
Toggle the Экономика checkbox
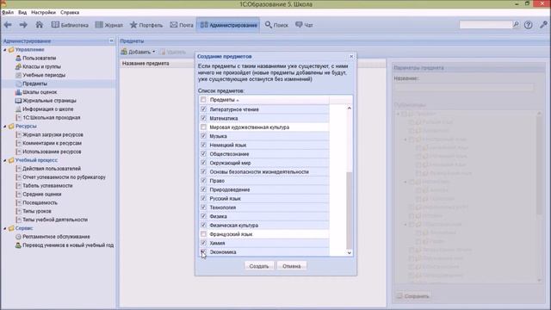pyautogui.click(x=203, y=251)
